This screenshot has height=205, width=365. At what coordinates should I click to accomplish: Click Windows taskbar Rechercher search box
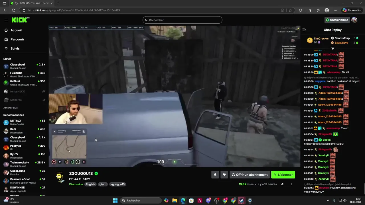141,200
